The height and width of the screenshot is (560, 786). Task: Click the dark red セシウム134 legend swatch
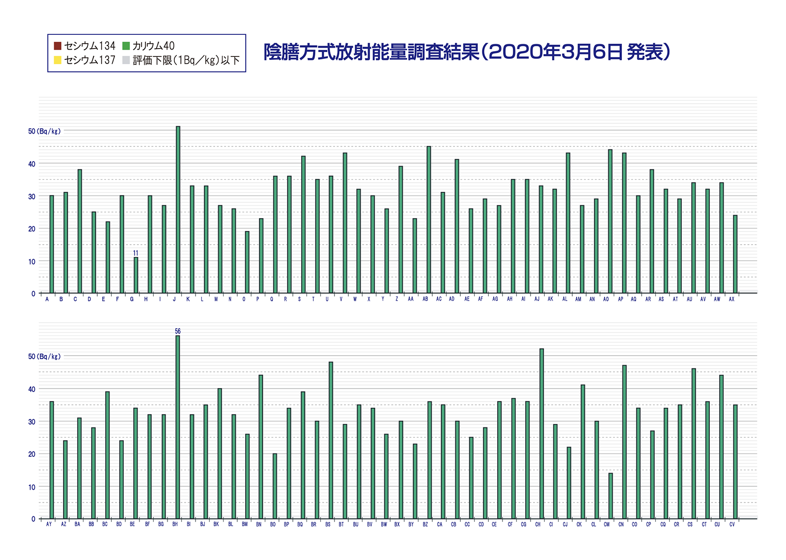tap(57, 46)
